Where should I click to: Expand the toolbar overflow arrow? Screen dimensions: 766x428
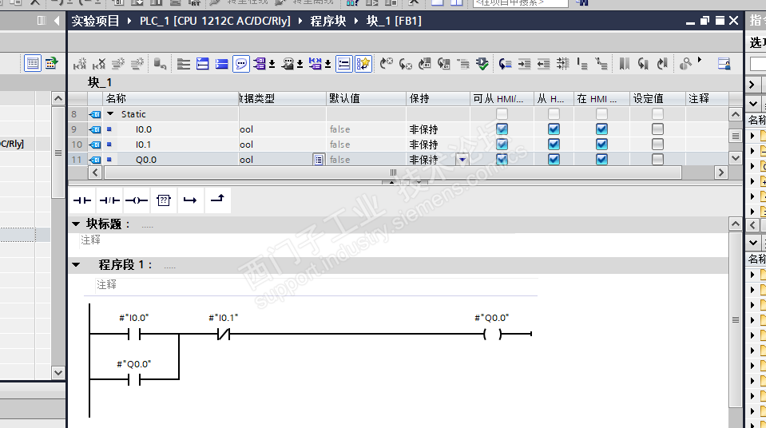click(x=700, y=60)
